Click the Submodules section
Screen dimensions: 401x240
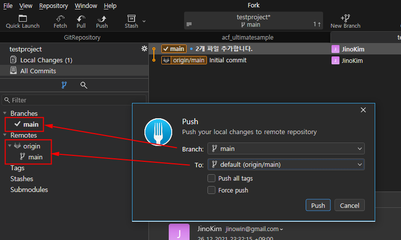pyautogui.click(x=29, y=190)
